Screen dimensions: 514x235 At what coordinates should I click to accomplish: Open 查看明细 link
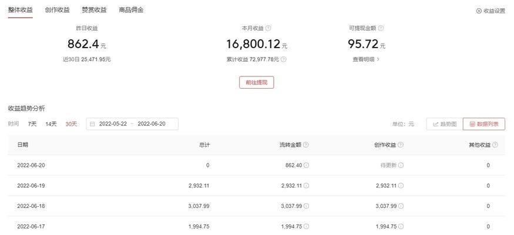(x=366, y=59)
